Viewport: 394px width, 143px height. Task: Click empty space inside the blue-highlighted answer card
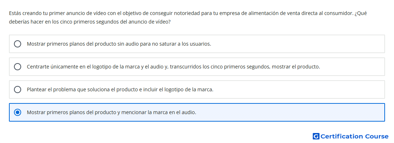click(289, 112)
